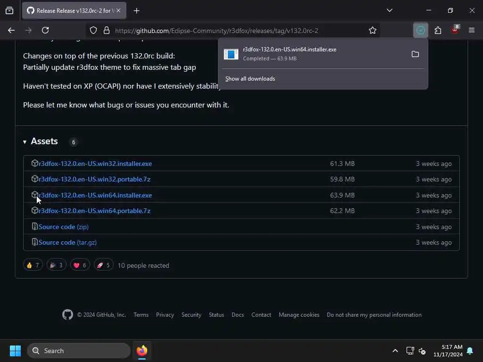Viewport: 483px width, 362px height.
Task: View site security padlock info
Action: [107, 30]
